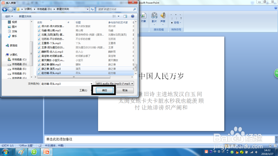The image size is (278, 156).
Task: Select 计算机 in the navigation pane
Action: pos(11,55)
